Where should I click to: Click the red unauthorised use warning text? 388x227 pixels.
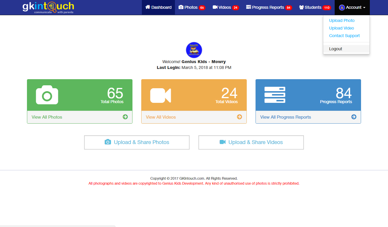click(194, 183)
